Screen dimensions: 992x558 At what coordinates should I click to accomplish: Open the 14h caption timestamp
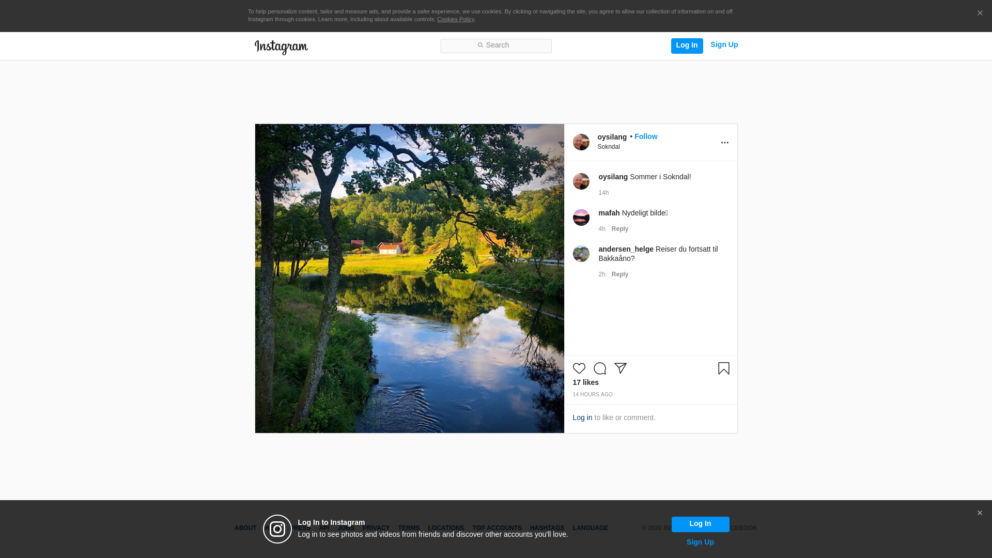(603, 193)
